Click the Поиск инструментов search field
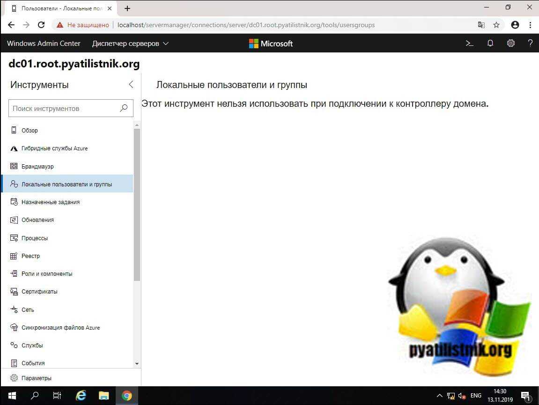Image resolution: width=539 pixels, height=405 pixels. pyautogui.click(x=63, y=108)
